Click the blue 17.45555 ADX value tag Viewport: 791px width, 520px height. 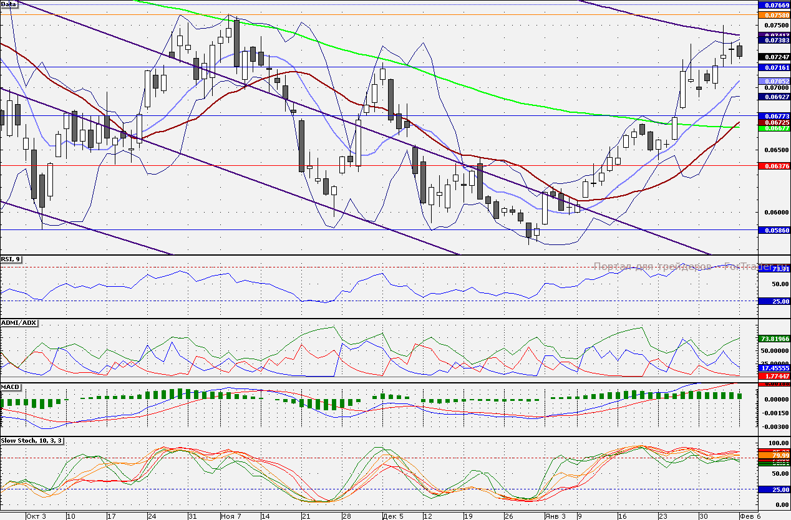click(774, 368)
